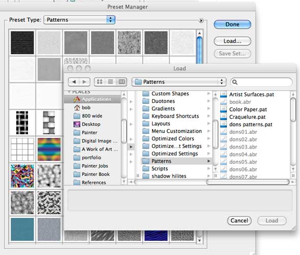Select the dark blue wave pattern swatch

[156, 236]
